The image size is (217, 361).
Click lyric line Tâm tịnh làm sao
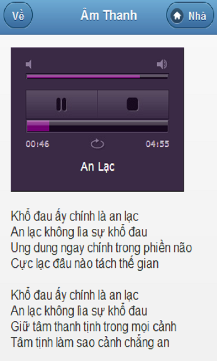(x=90, y=342)
